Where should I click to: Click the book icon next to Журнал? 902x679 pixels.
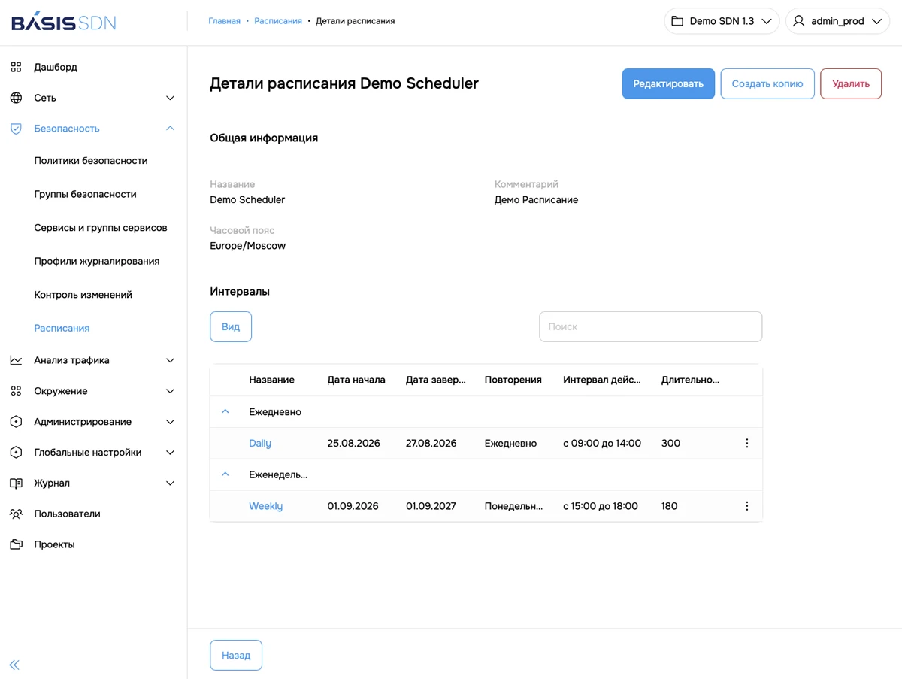[x=16, y=483]
